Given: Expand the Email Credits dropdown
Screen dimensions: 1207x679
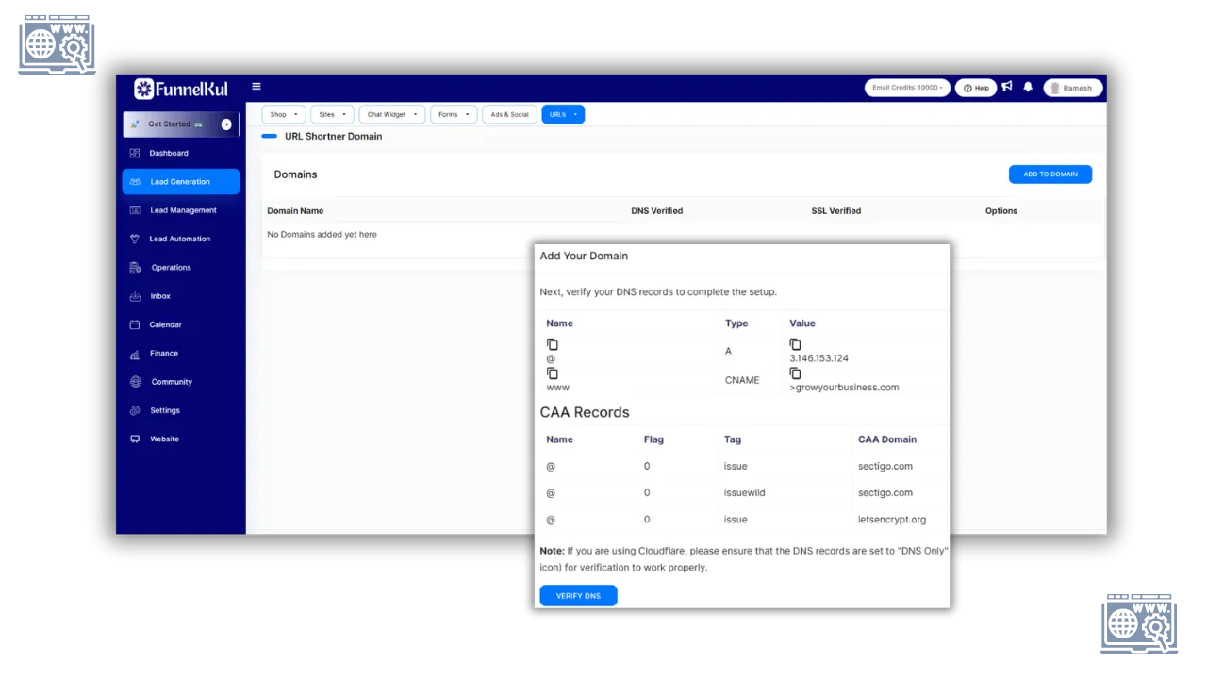Looking at the screenshot, I should pyautogui.click(x=907, y=88).
